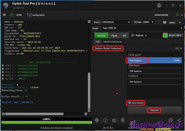
Task: Switch to the Flash tab
Action: click(x=114, y=36)
